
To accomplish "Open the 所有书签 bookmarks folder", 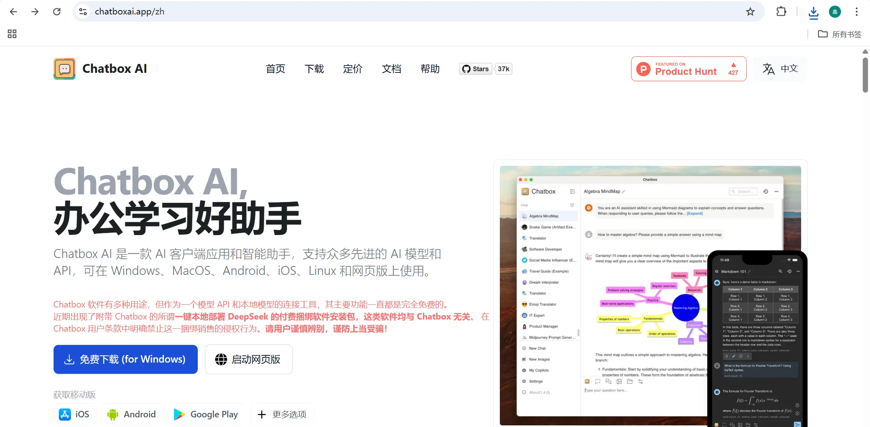I will click(839, 34).
